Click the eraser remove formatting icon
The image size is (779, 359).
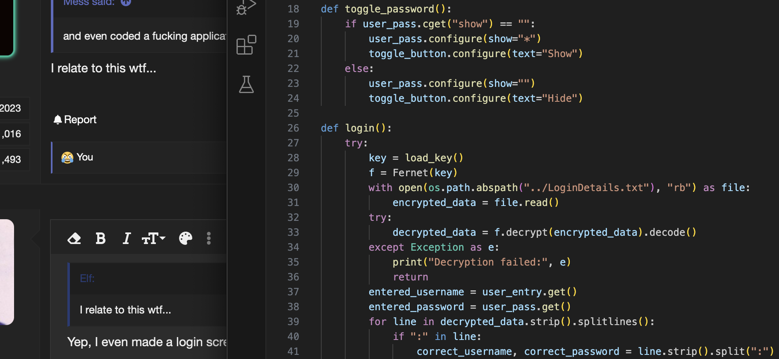point(74,238)
